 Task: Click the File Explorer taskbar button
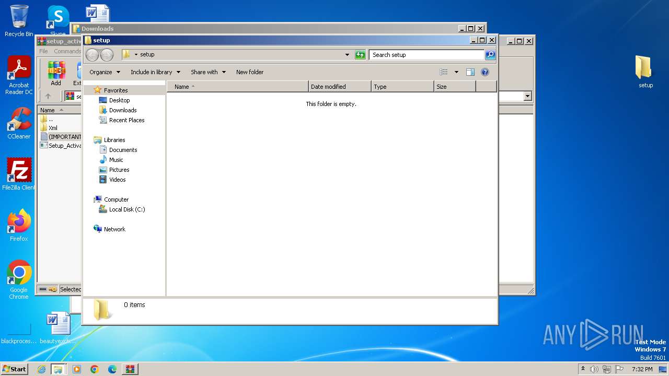(x=58, y=369)
